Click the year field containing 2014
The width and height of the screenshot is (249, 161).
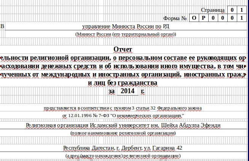(128, 91)
